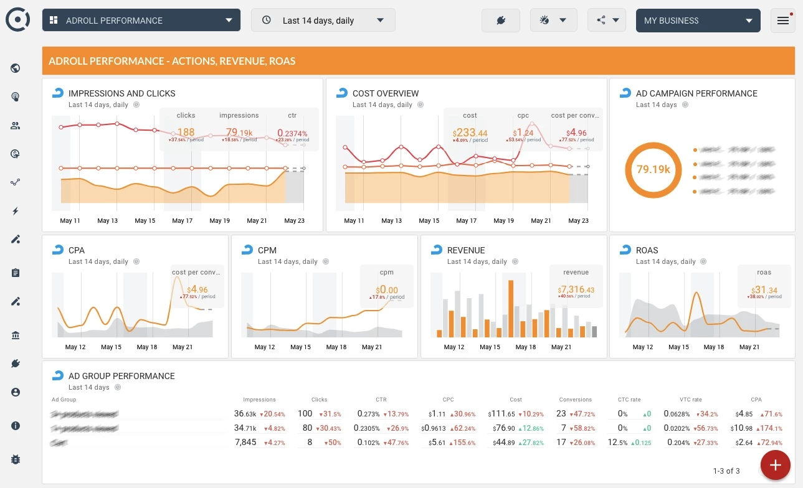Click the $233.44 cost total in Cost Overview
The image size is (803, 488).
(470, 133)
